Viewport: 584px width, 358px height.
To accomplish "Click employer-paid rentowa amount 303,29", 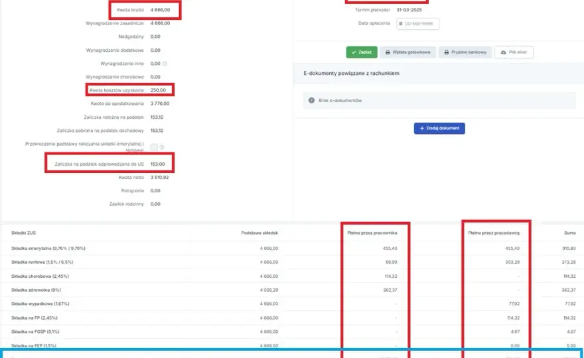I will coord(512,263).
